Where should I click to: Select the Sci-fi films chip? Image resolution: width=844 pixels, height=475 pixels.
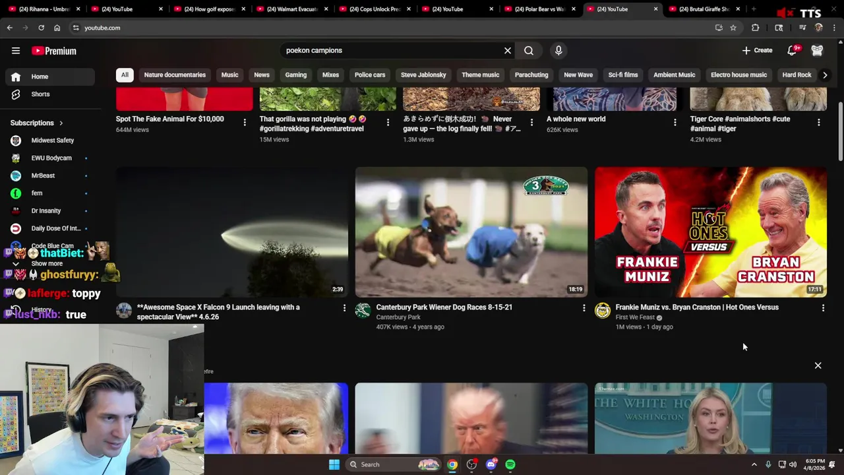click(x=623, y=75)
